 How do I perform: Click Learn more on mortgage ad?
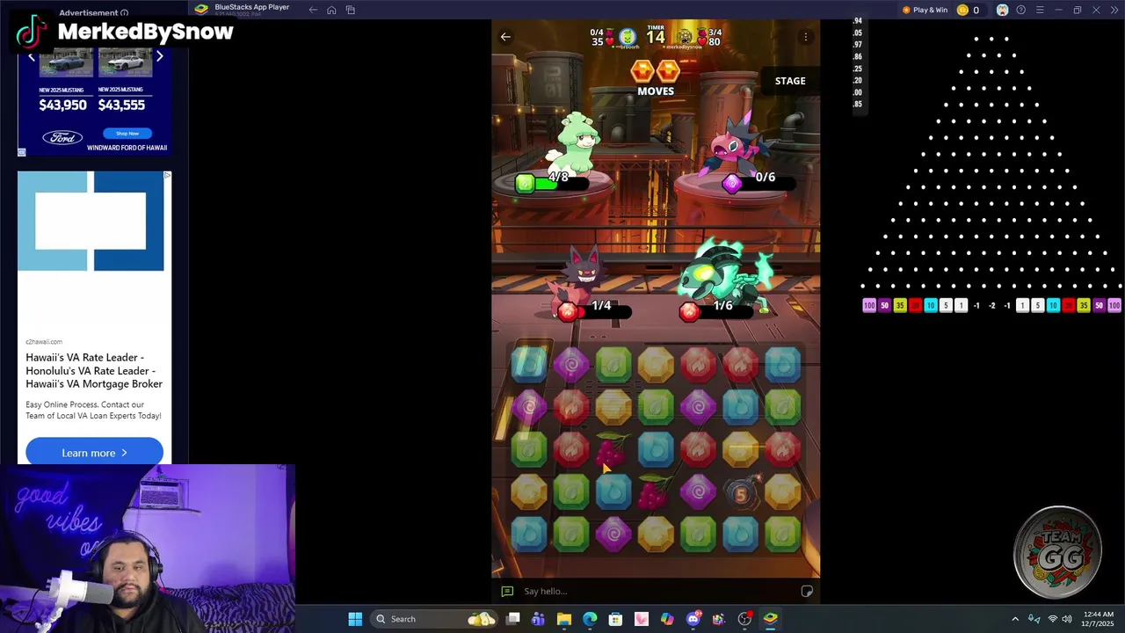[x=94, y=453]
